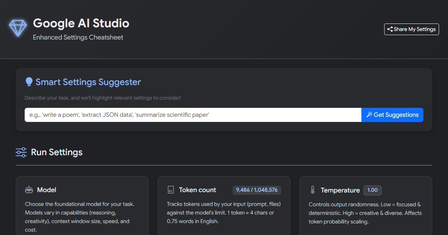
Task: Click the sliders icon next to Run Settings
Action: click(x=21, y=152)
